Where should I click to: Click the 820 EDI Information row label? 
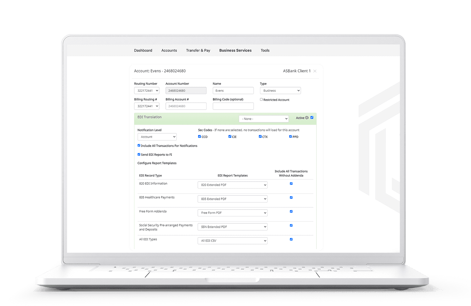coord(153,183)
